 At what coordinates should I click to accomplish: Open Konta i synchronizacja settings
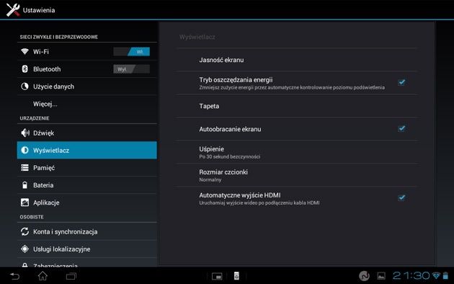[x=87, y=231]
